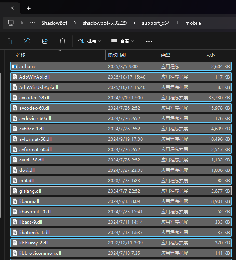Sort by the 名称 column header
Image resolution: width=236 pixels, height=260 pixels.
(x=58, y=54)
